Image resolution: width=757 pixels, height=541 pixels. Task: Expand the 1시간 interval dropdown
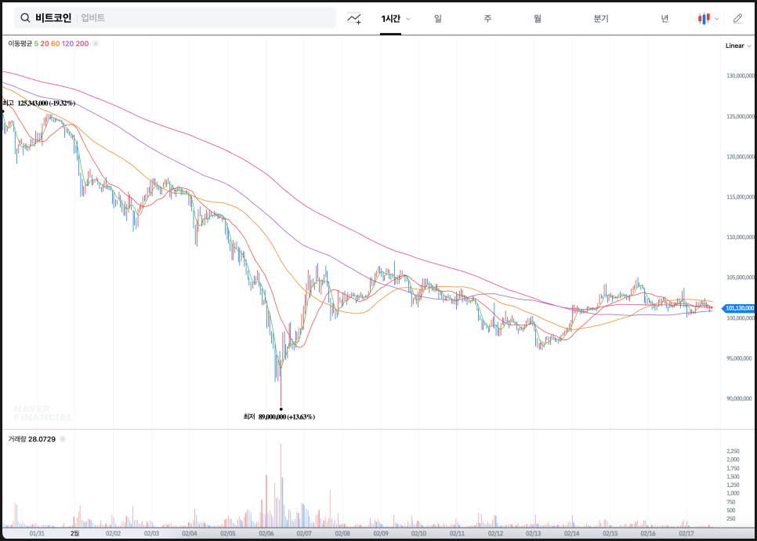408,19
